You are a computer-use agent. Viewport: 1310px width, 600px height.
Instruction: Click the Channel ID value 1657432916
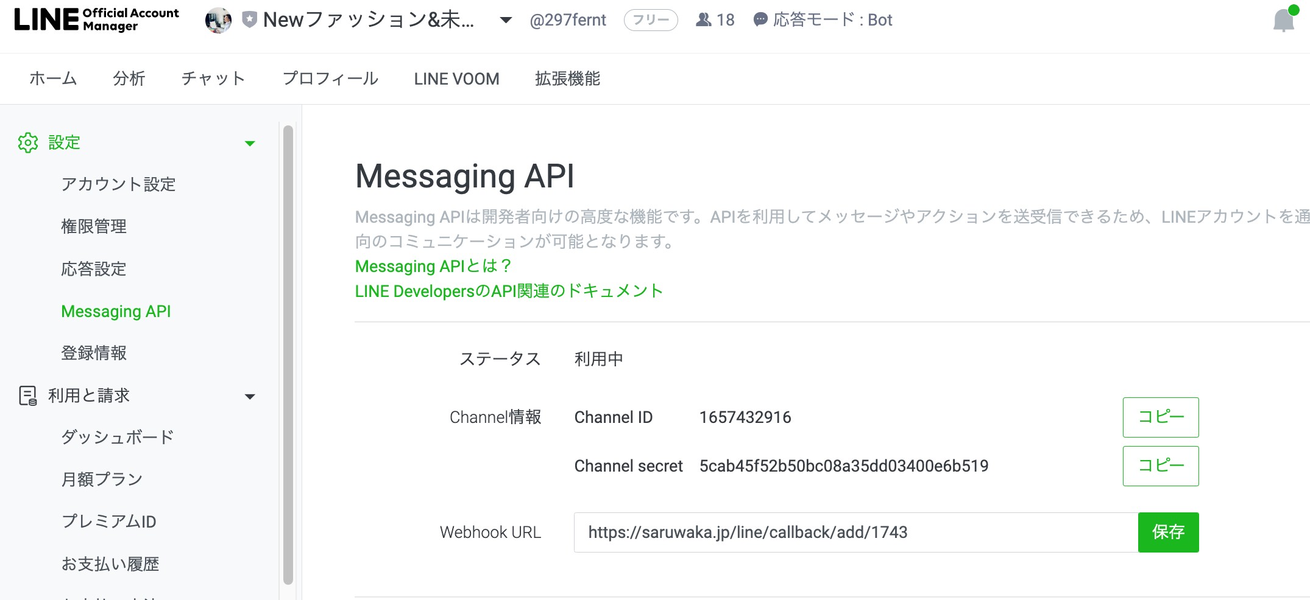(x=745, y=417)
